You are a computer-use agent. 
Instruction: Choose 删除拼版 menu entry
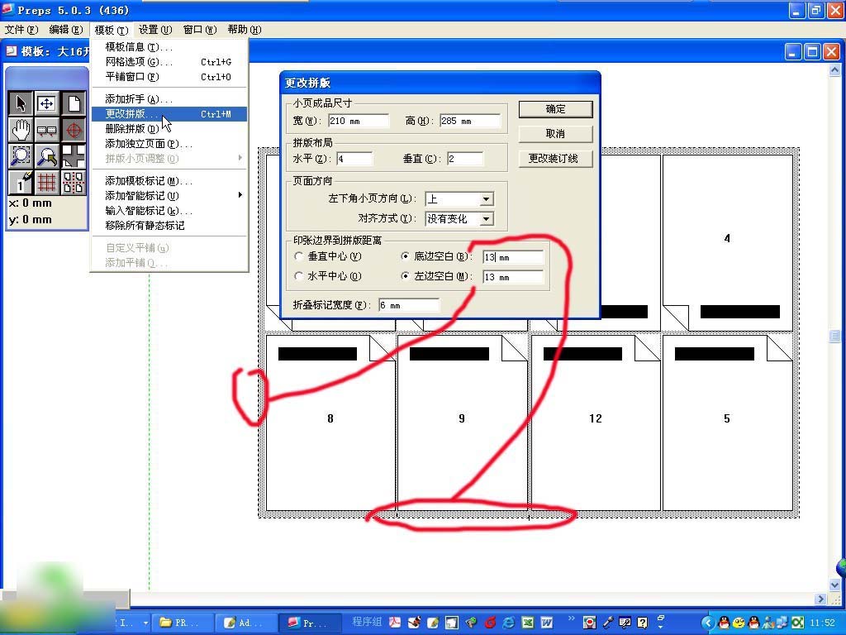coord(169,128)
